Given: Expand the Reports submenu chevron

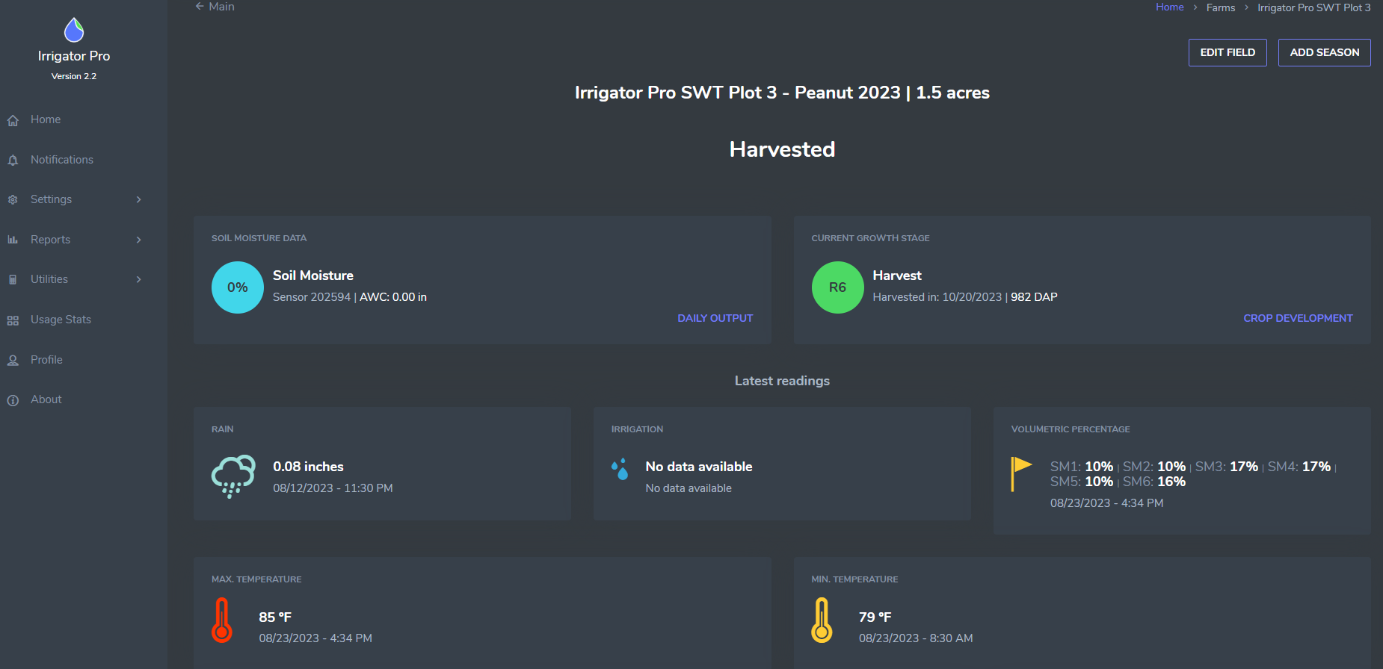Looking at the screenshot, I should (x=138, y=240).
